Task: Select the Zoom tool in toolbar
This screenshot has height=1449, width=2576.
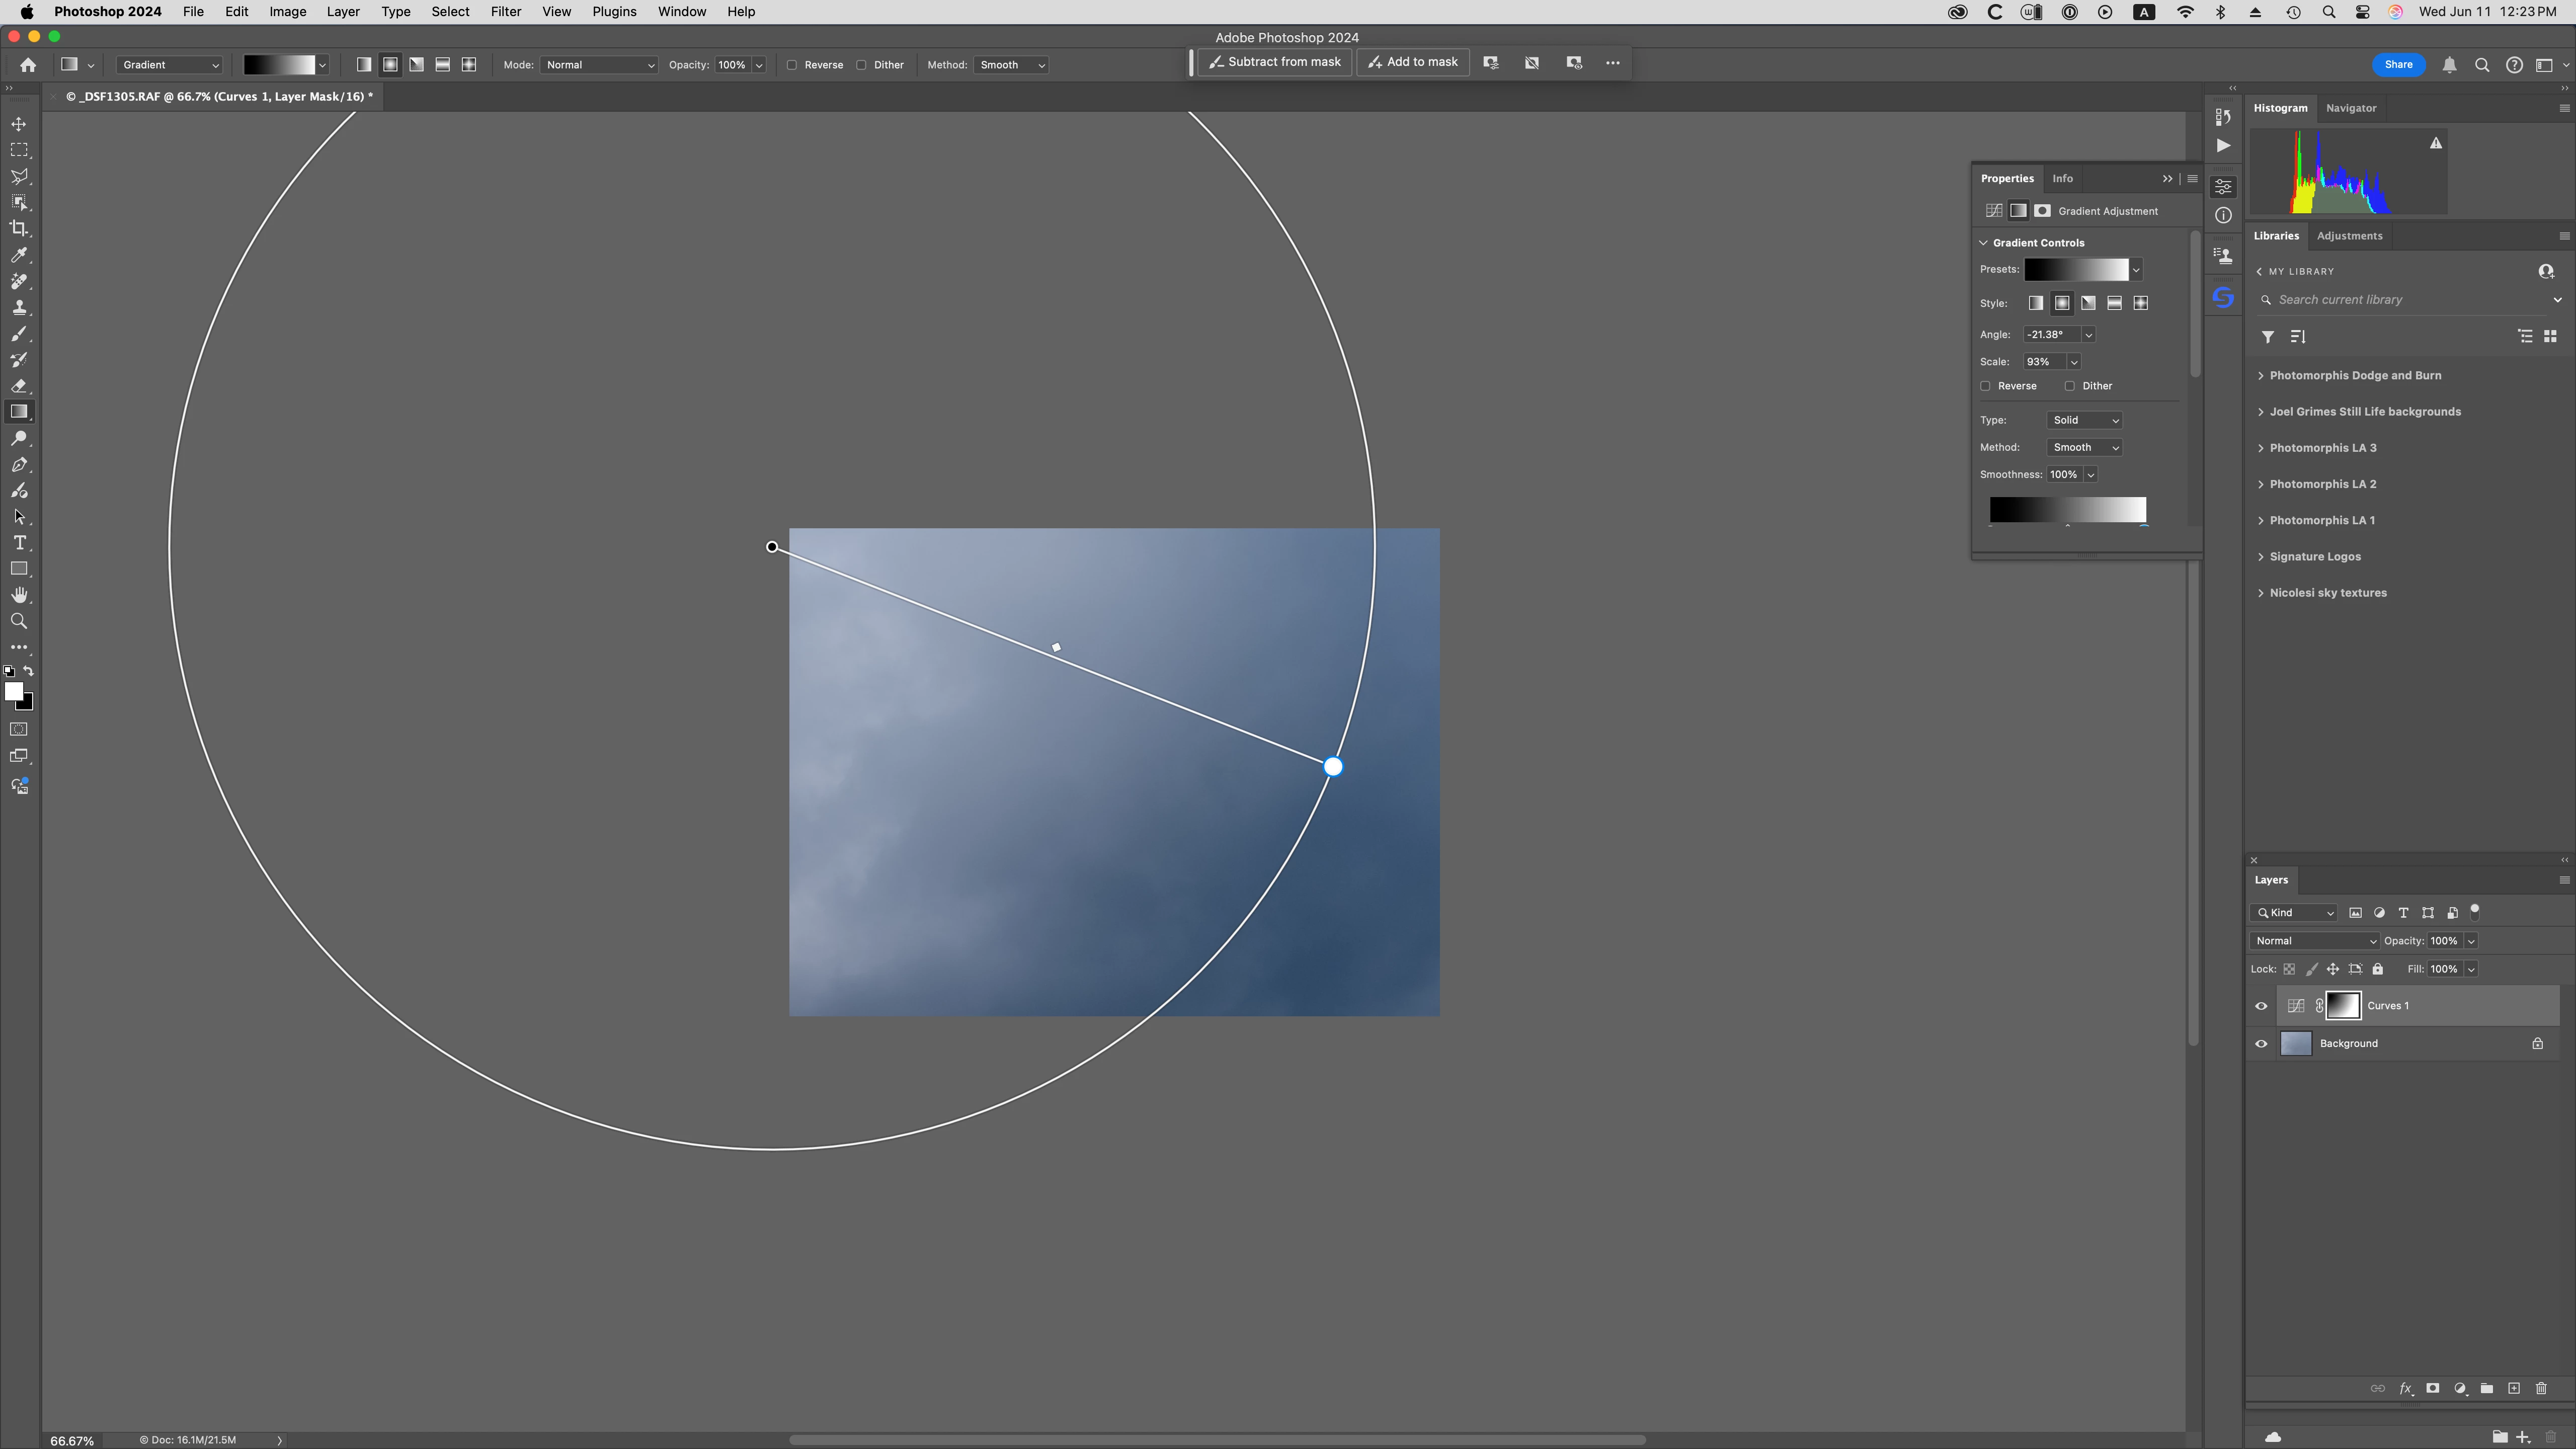Action: [x=19, y=622]
